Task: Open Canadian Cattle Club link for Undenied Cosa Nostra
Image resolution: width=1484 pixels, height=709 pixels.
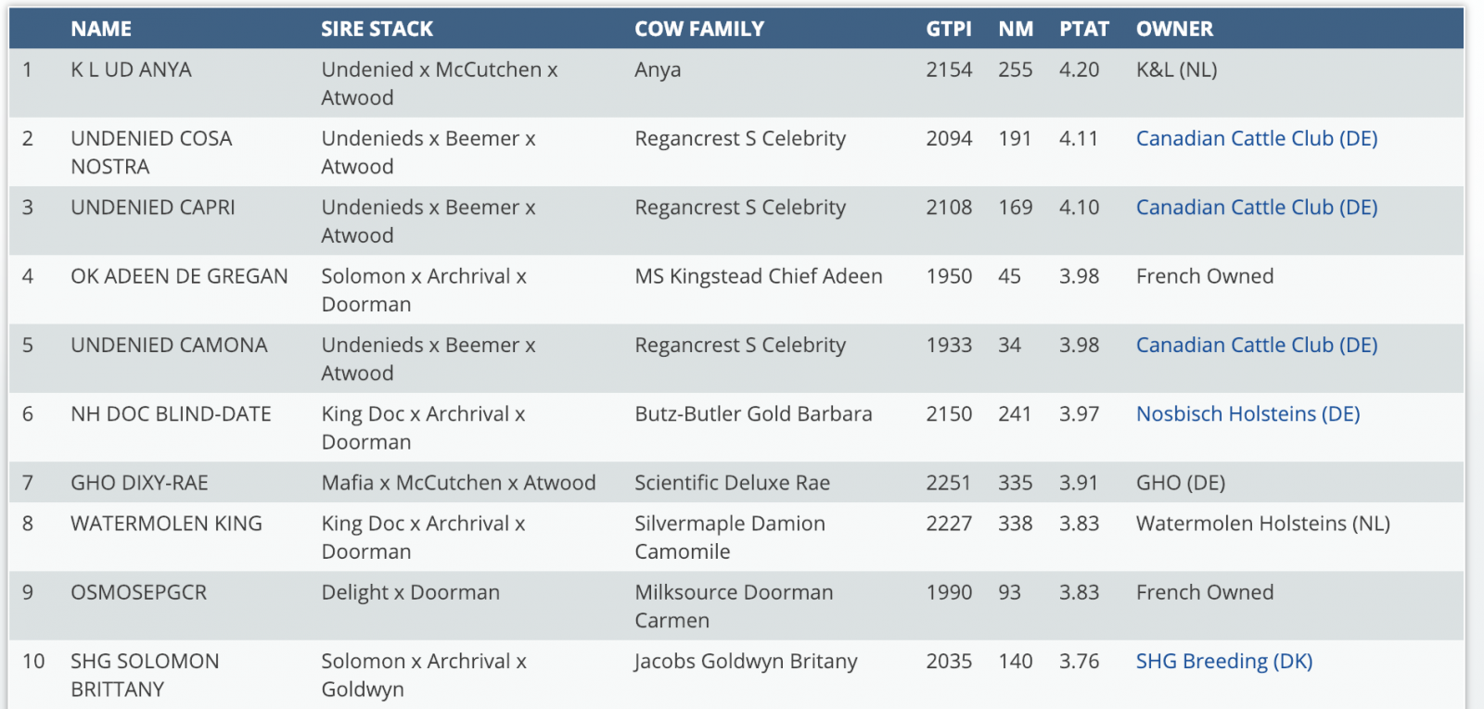Action: tap(1256, 139)
